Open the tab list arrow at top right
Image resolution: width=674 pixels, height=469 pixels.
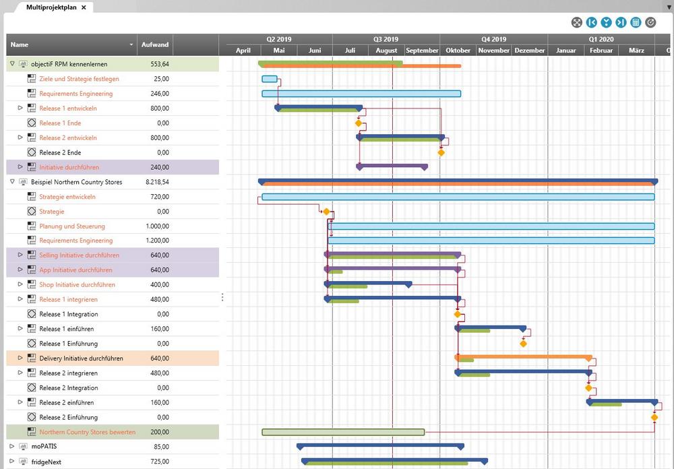click(x=668, y=6)
